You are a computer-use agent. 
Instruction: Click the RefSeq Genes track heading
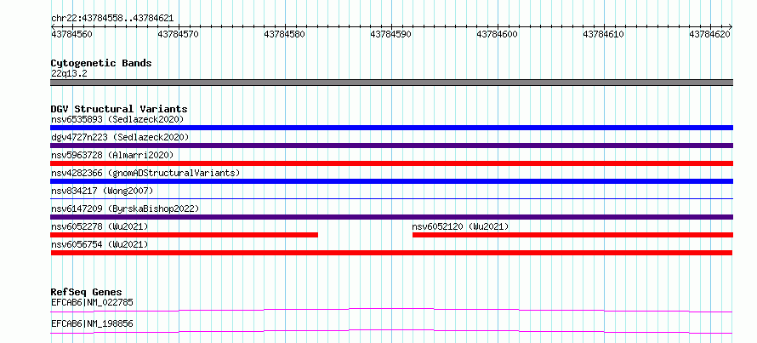pyautogui.click(x=87, y=292)
